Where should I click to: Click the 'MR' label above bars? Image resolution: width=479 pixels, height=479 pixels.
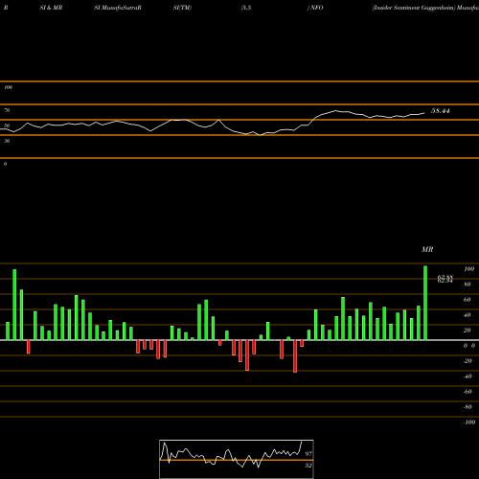(427, 249)
